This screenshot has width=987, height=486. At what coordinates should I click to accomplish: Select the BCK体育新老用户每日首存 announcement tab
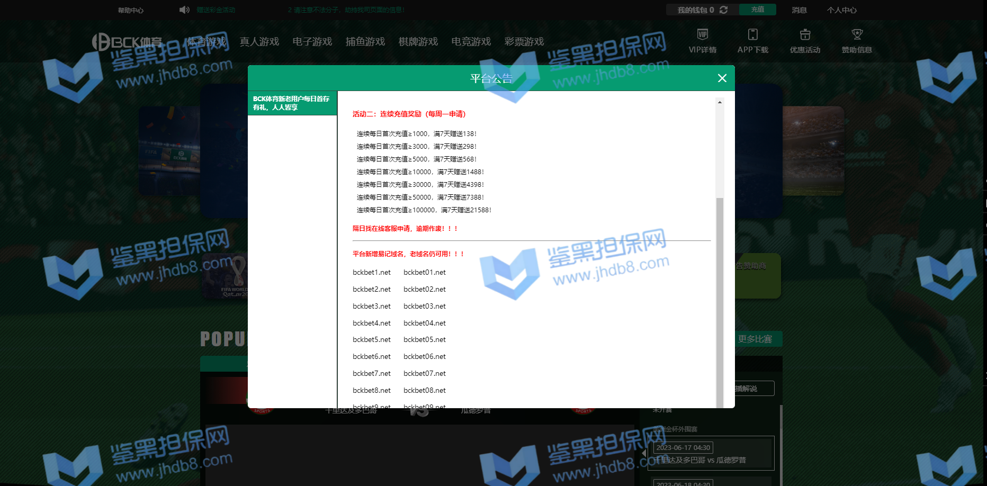pyautogui.click(x=292, y=103)
